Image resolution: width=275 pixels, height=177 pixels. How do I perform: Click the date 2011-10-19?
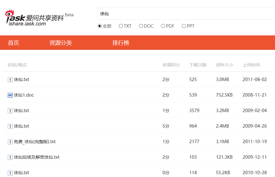click(255, 142)
